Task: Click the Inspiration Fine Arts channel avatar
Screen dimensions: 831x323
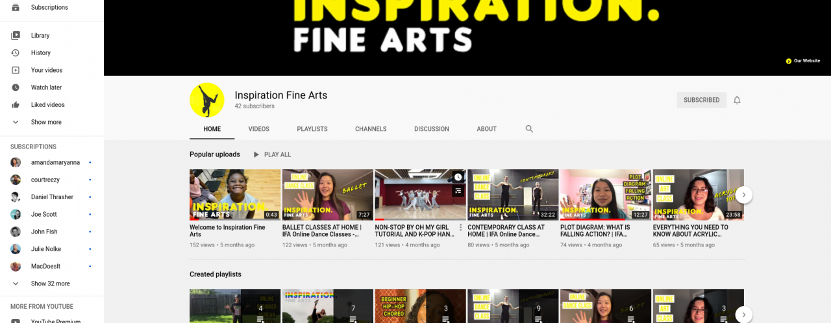Action: coord(206,100)
